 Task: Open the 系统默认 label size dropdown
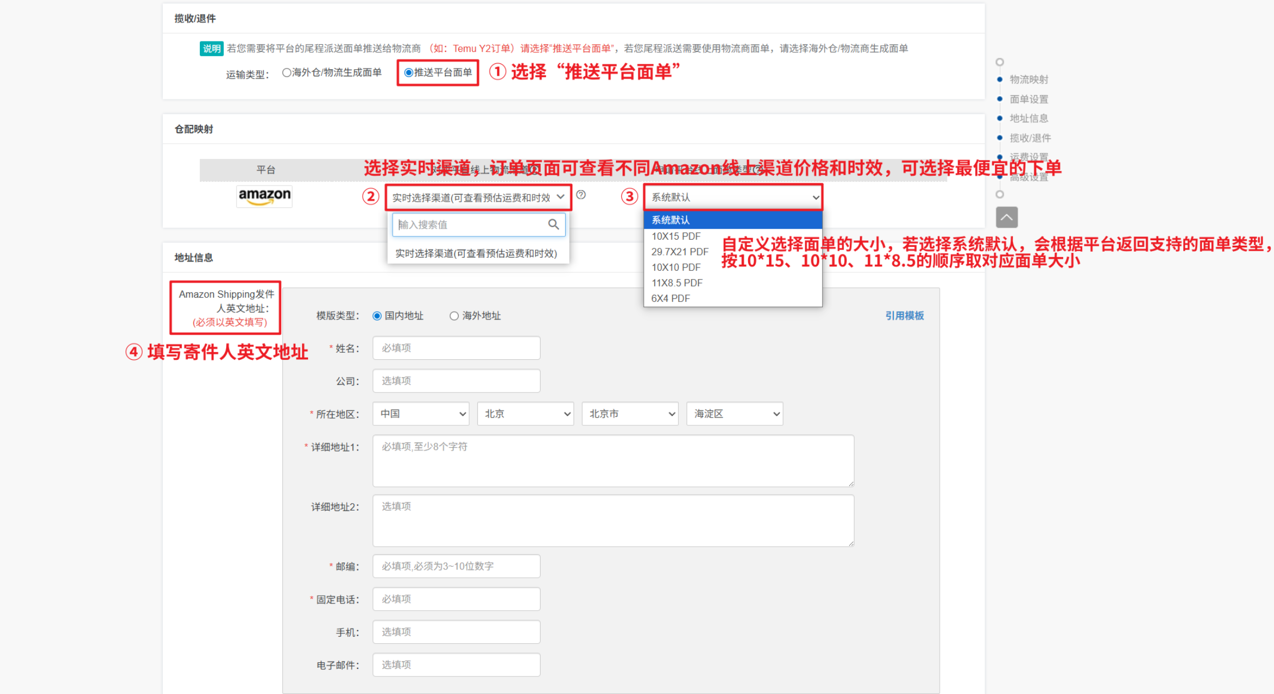733,198
